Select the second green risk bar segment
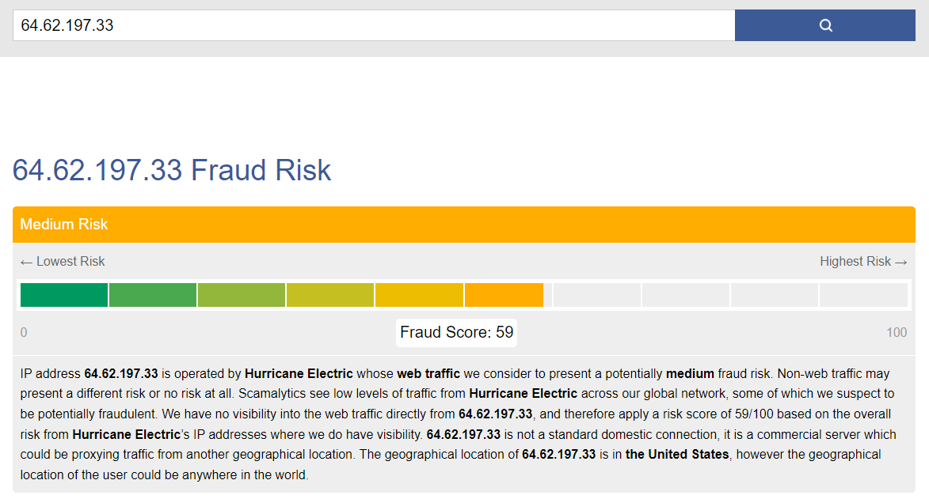Screen dimensions: 929x499 pos(153,295)
